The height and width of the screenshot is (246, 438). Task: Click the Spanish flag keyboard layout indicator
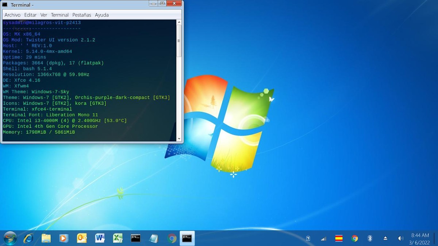pos(339,238)
